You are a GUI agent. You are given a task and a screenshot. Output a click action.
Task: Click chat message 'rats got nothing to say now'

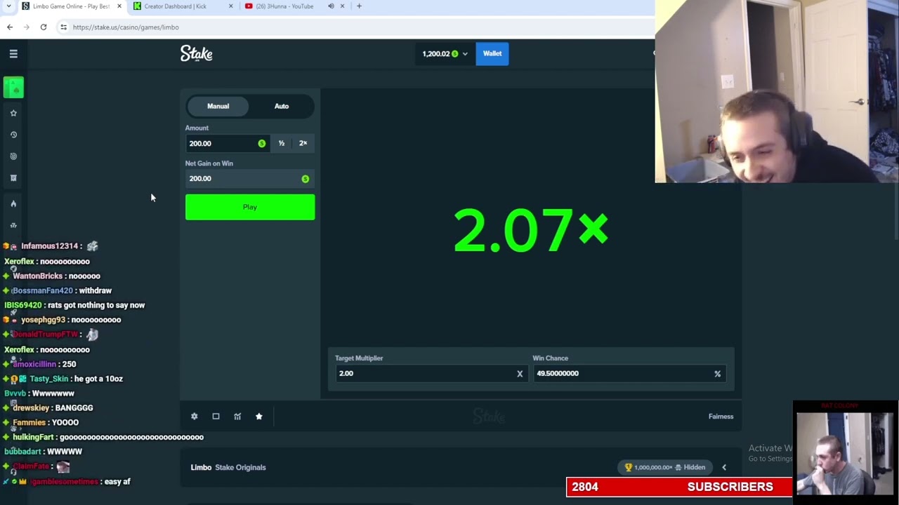(96, 305)
